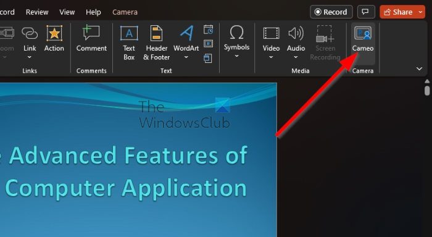
Task: Add a new Comment
Action: pos(91,39)
